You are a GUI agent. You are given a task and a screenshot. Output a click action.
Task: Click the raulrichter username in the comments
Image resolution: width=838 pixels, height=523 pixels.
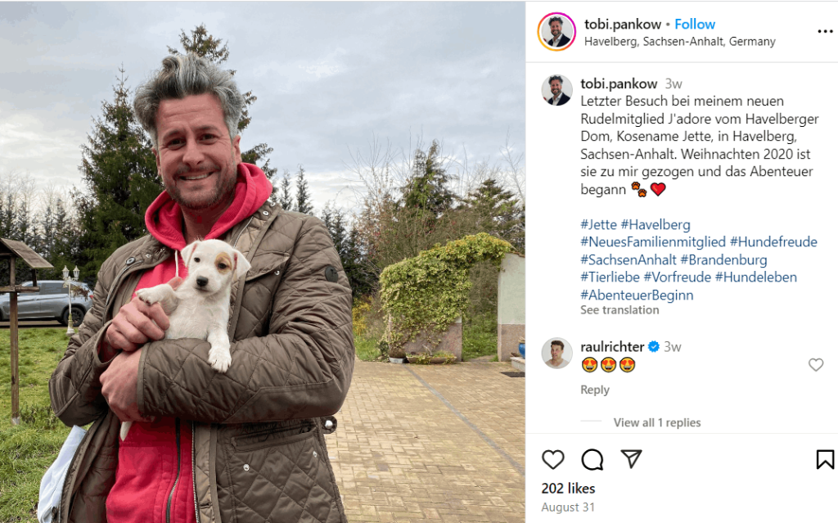[612, 346]
